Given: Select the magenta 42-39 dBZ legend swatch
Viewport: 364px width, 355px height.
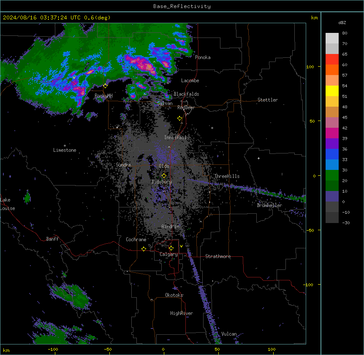Looking at the screenshot, I should tap(332, 133).
